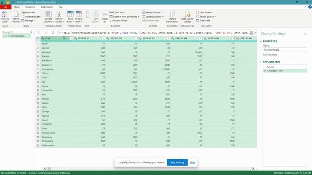The width and height of the screenshot is (312, 175).
Task: Open the New Source dropdown
Action: 205,12
